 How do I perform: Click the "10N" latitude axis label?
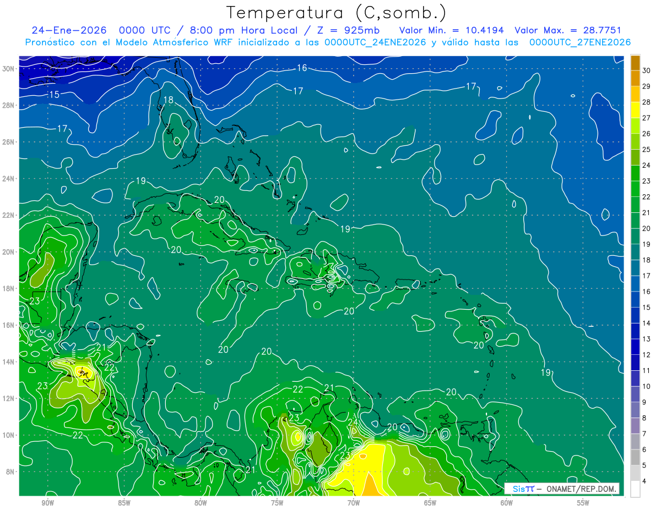[x=8, y=435]
